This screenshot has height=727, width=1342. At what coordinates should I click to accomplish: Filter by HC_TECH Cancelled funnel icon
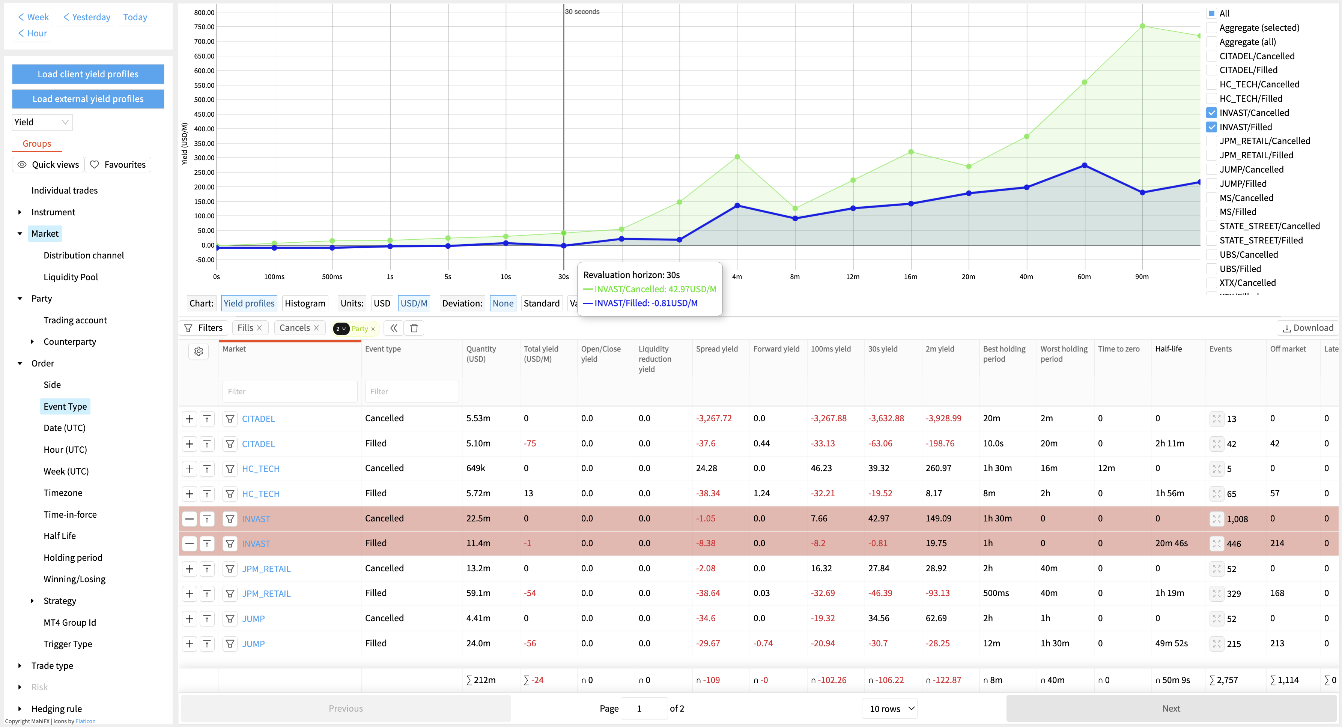[x=230, y=469]
